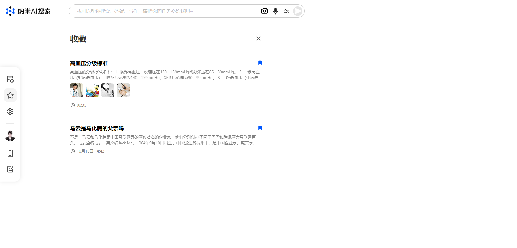Open settings gear in sidebar
Viewport: 517px width, 248px height.
click(10, 111)
